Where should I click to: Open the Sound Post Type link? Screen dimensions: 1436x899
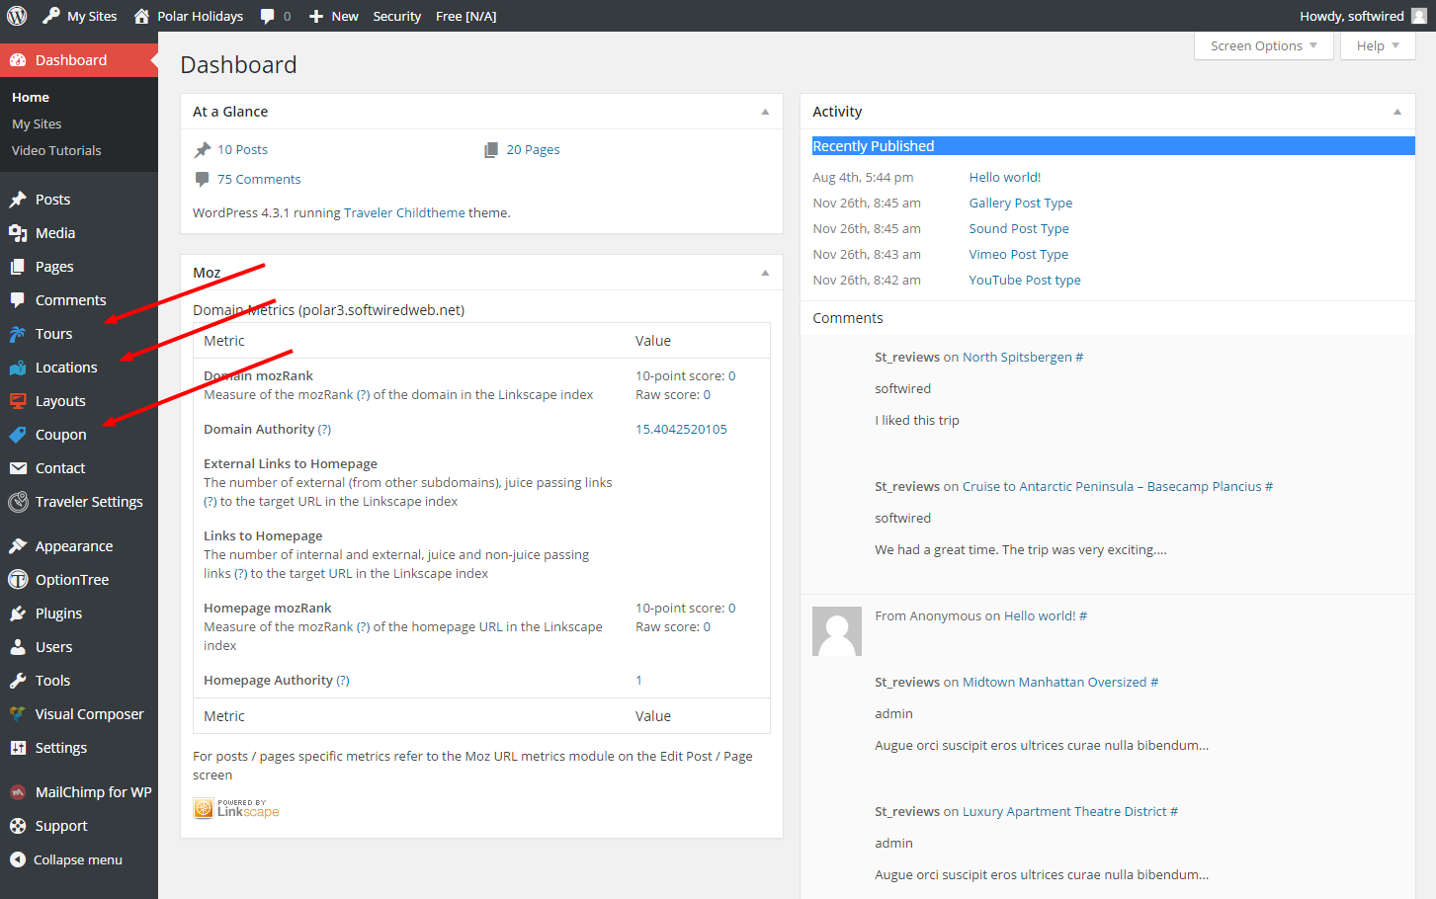(x=1019, y=228)
